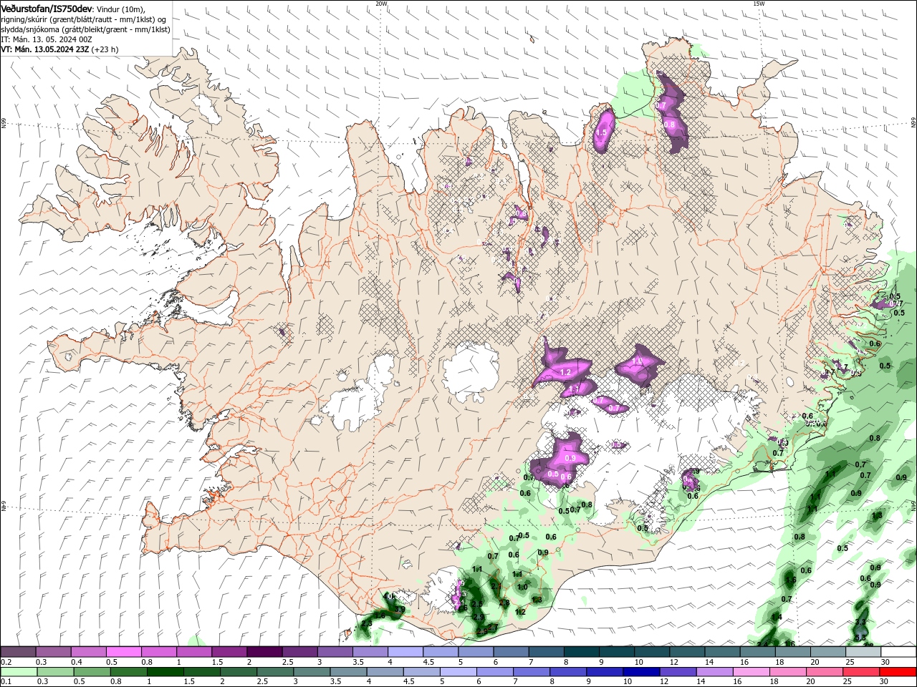This screenshot has width=917, height=687.
Task: Click the 20W longitude label
Action: point(381,3)
